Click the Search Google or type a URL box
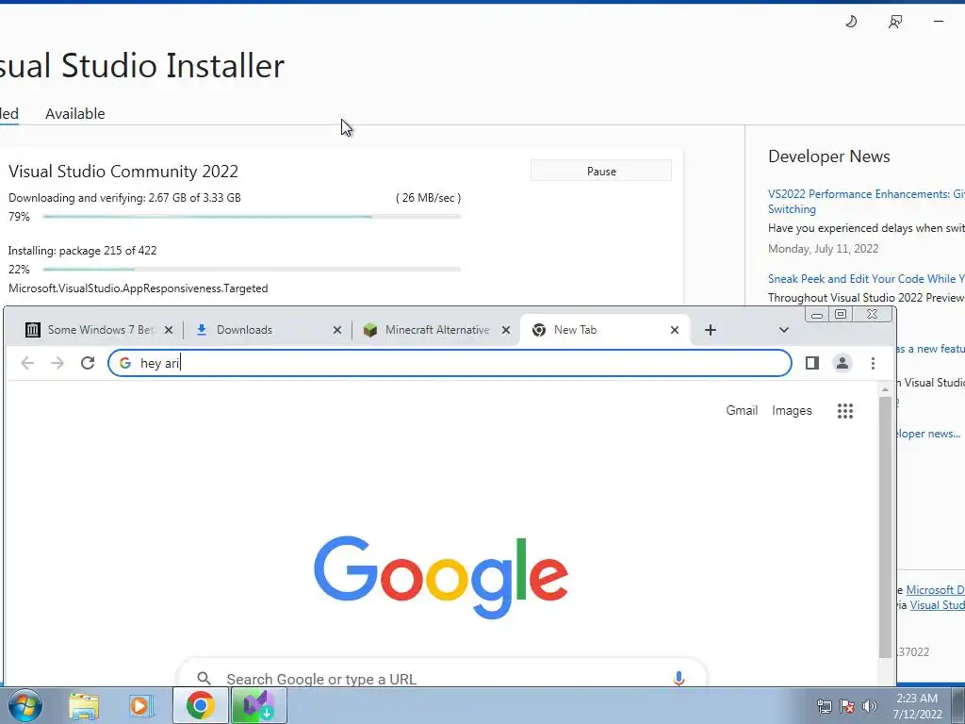This screenshot has height=724, width=965. pos(441,672)
